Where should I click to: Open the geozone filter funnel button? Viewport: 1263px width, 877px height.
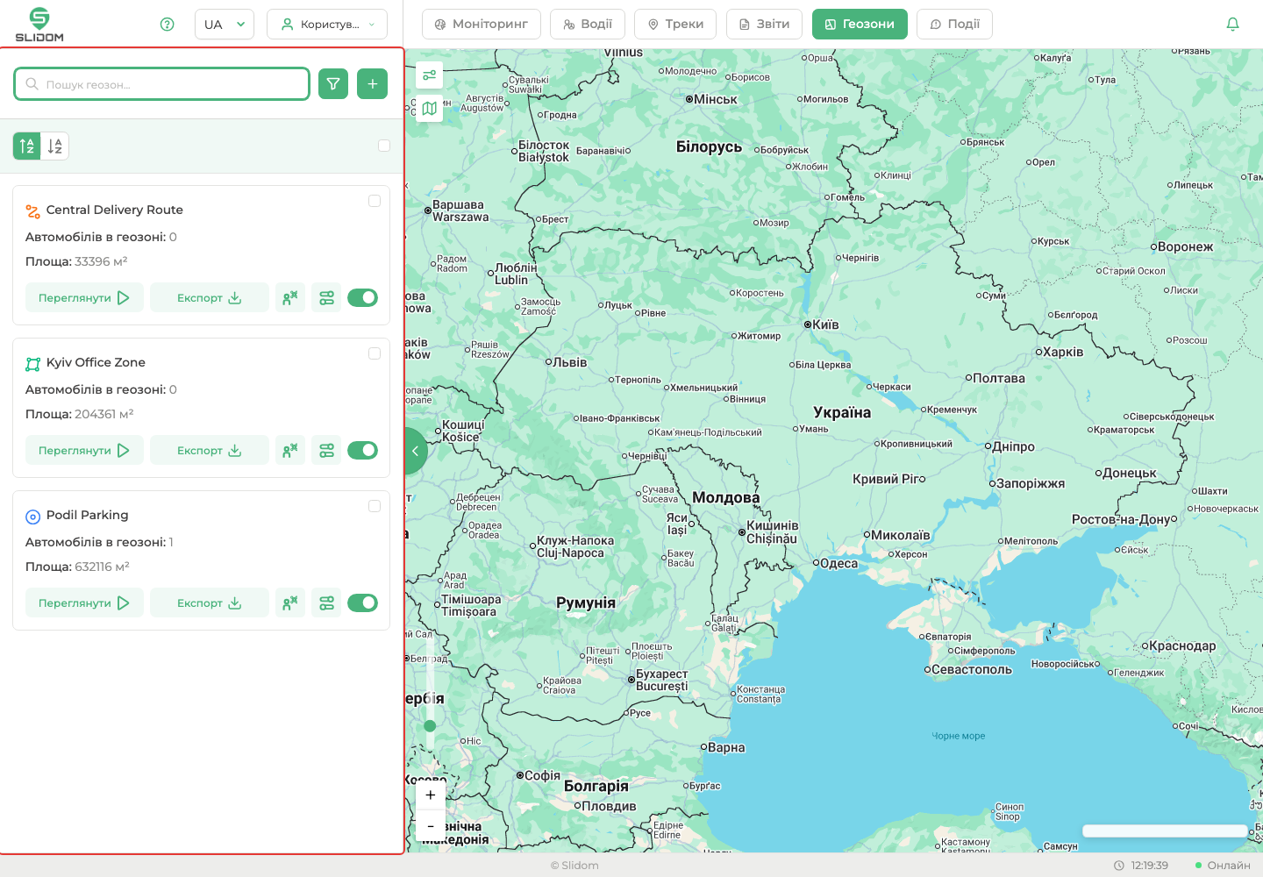tap(333, 84)
